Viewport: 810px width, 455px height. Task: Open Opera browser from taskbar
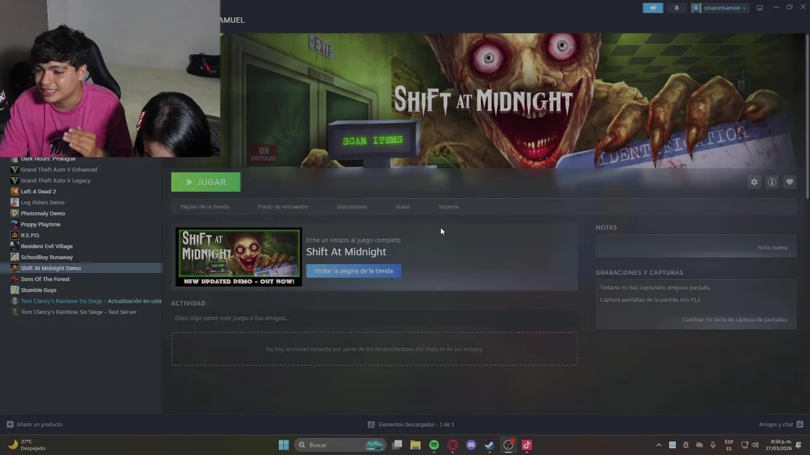pyautogui.click(x=452, y=445)
